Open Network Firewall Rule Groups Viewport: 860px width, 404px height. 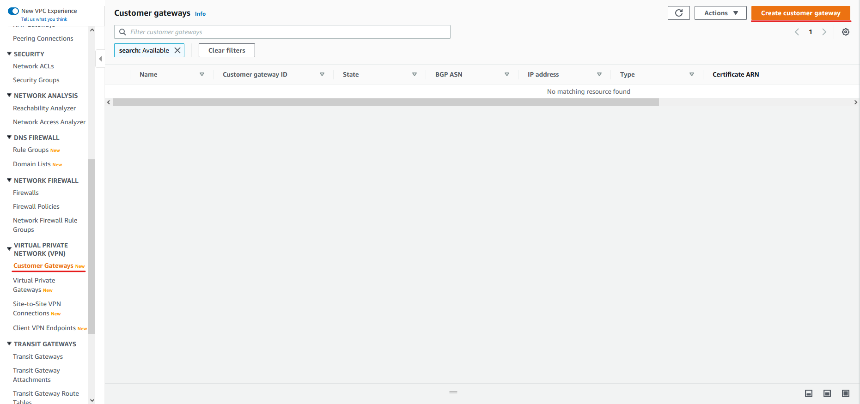tap(45, 225)
